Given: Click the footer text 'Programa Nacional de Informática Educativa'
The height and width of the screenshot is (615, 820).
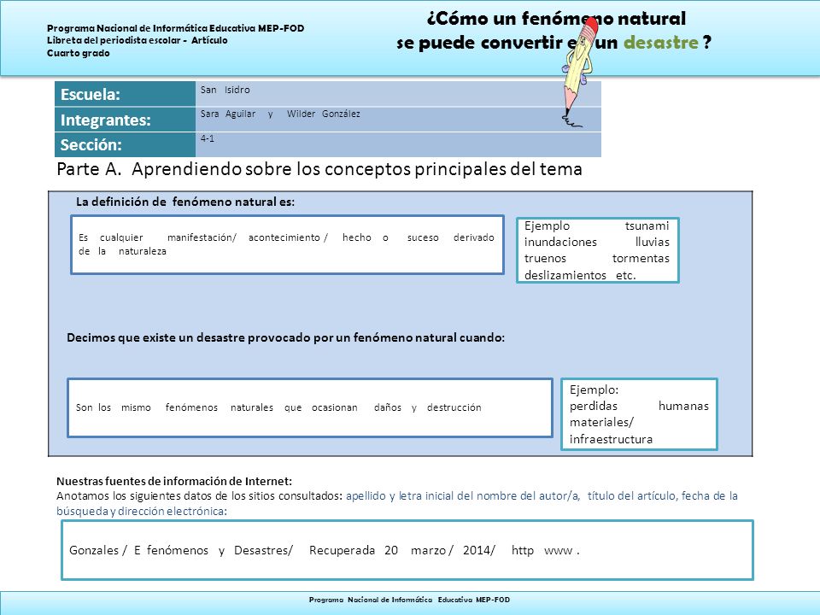Looking at the screenshot, I should (409, 600).
